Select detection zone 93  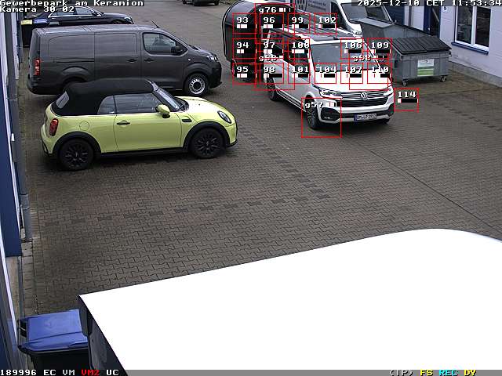pyautogui.click(x=243, y=24)
